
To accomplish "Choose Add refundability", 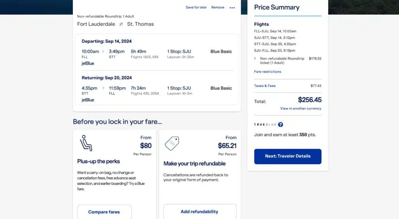I will (x=199, y=212).
